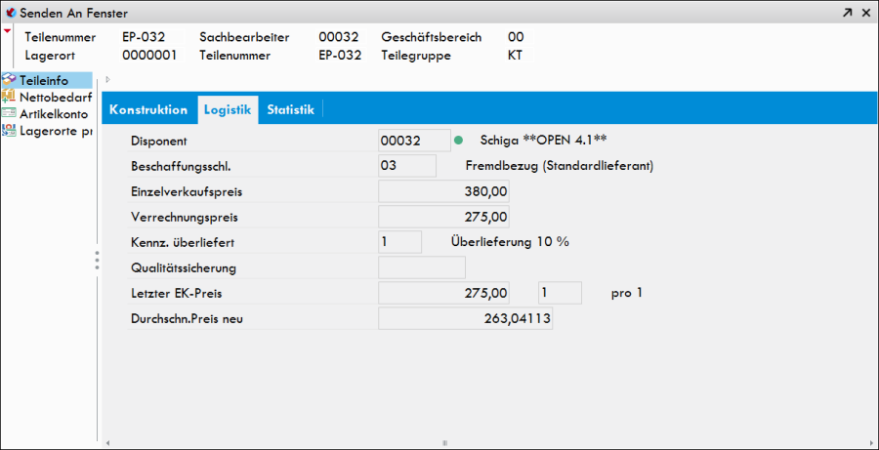Click the green status dot beside Disponent

click(x=458, y=141)
